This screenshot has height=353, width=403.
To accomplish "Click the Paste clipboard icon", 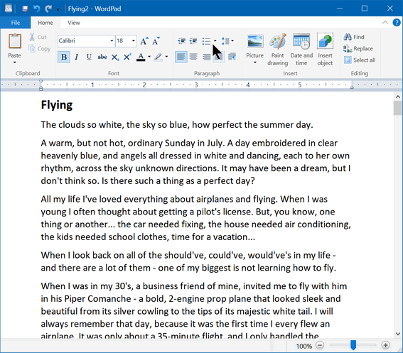I will pyautogui.click(x=15, y=41).
